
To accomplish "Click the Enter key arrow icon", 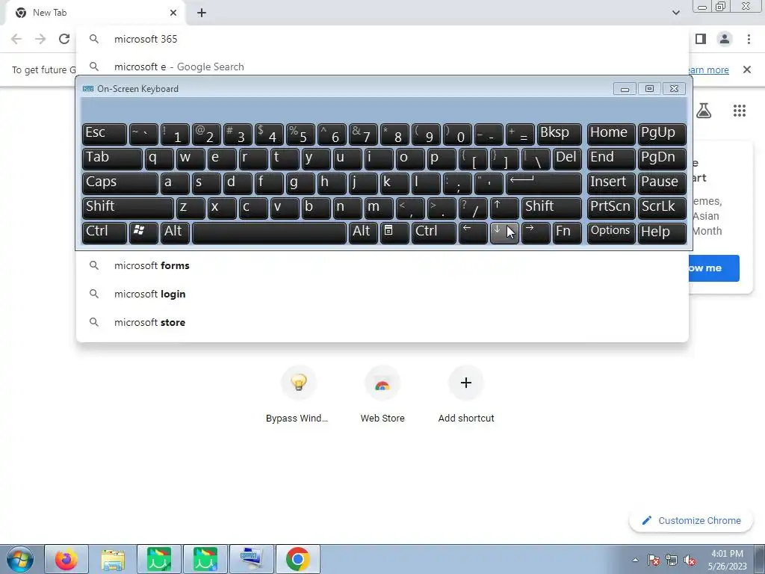I will (x=544, y=184).
